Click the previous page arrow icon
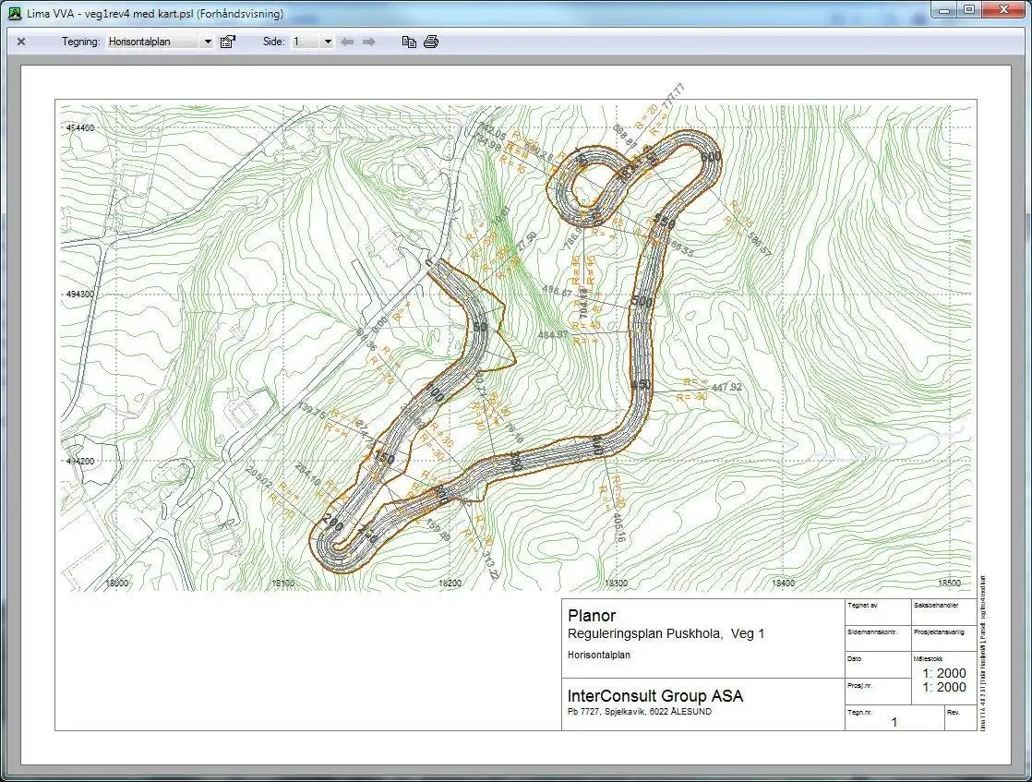The image size is (1032, 782). [x=348, y=41]
